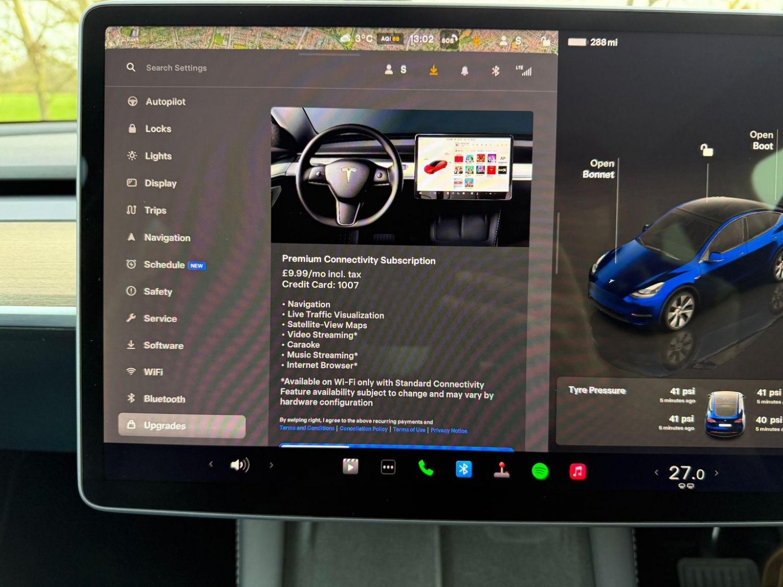
Task: Tap the 3°C outside temperature
Action: [364, 39]
